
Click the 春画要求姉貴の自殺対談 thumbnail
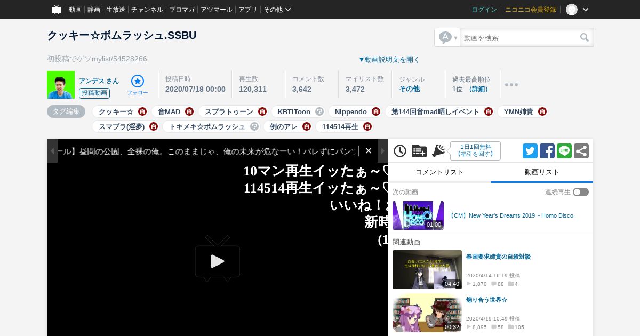(x=427, y=269)
